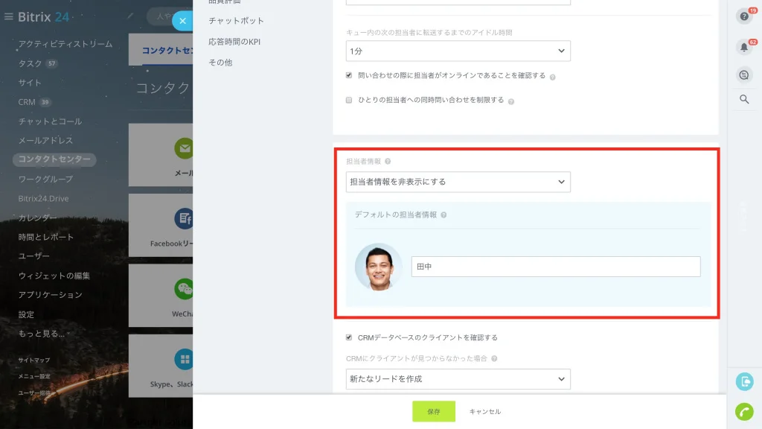Click the キャンセル link
The height and width of the screenshot is (429, 762).
(x=484, y=411)
